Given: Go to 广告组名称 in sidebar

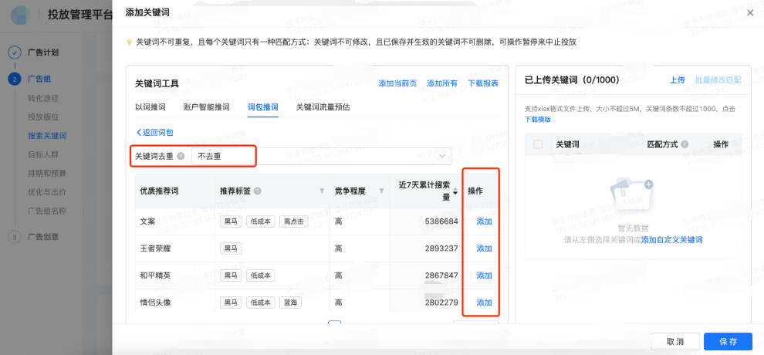Looking at the screenshot, I should point(47,211).
